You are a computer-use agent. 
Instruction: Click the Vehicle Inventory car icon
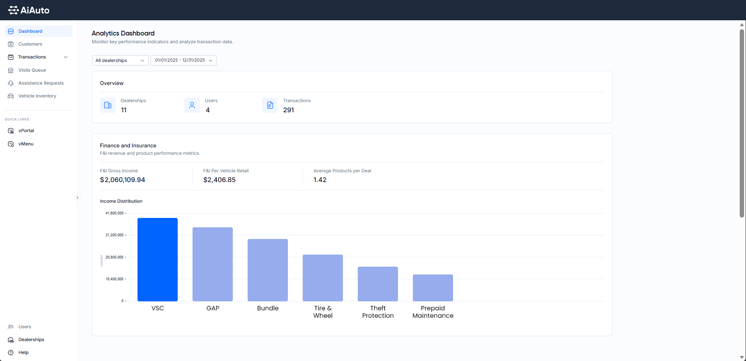[11, 96]
